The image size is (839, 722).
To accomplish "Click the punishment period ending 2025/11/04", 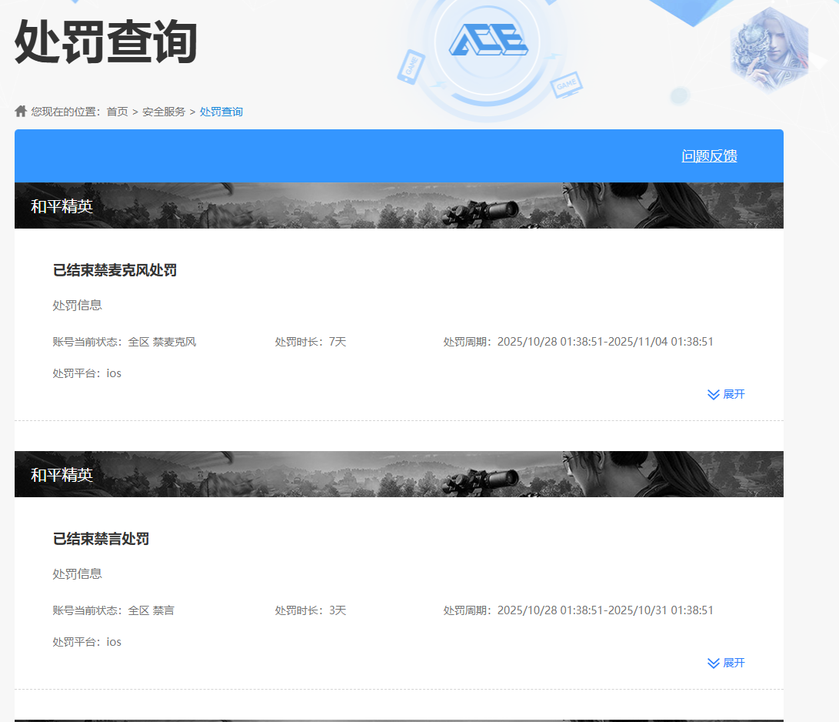I will click(578, 342).
